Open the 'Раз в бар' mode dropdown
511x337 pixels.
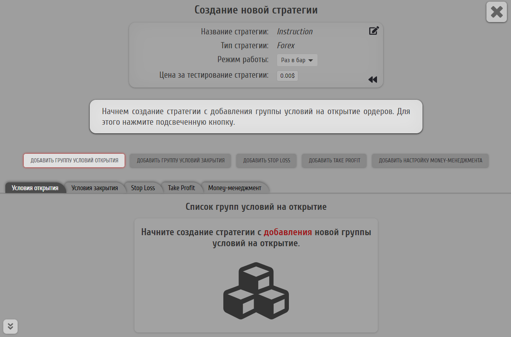[297, 60]
